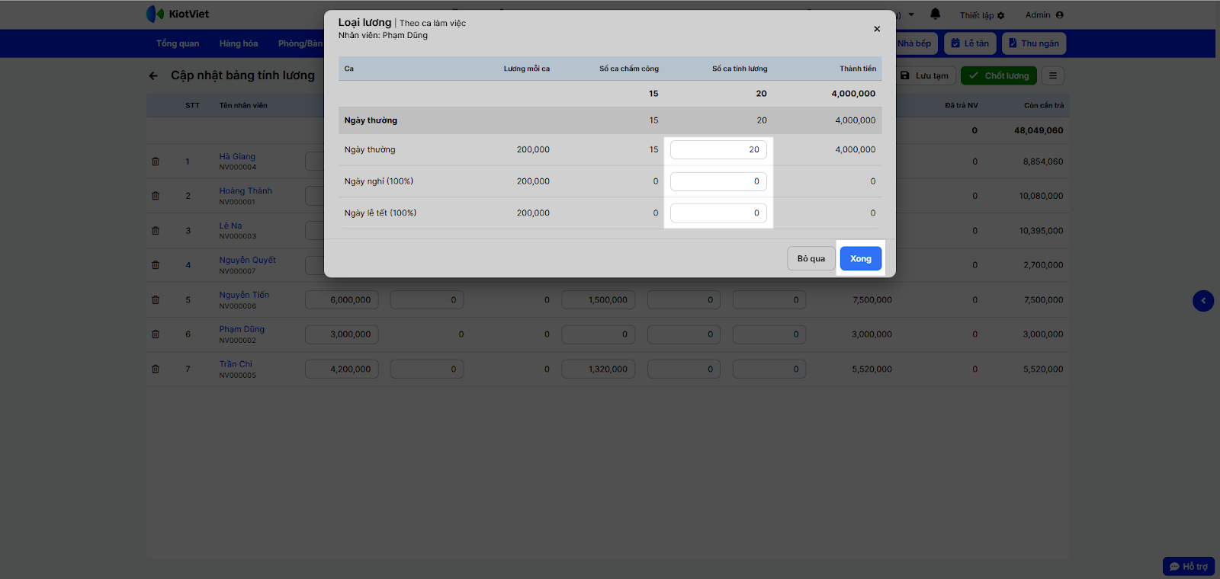This screenshot has height=579, width=1220.
Task: Edit Ngày thường paid shifts field
Action: coord(718,150)
